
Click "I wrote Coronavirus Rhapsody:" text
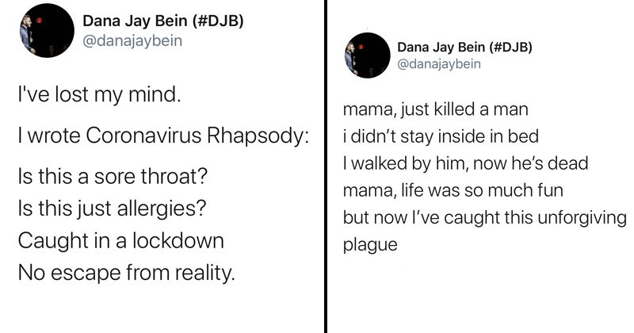point(163,136)
